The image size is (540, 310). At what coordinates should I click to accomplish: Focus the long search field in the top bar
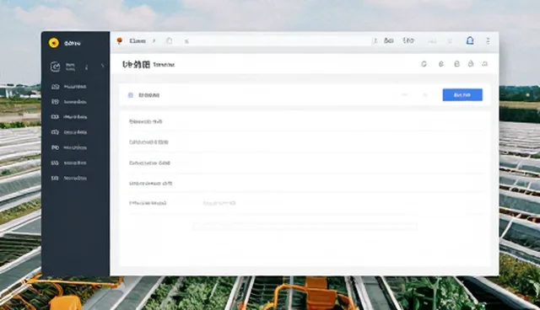pos(276,41)
